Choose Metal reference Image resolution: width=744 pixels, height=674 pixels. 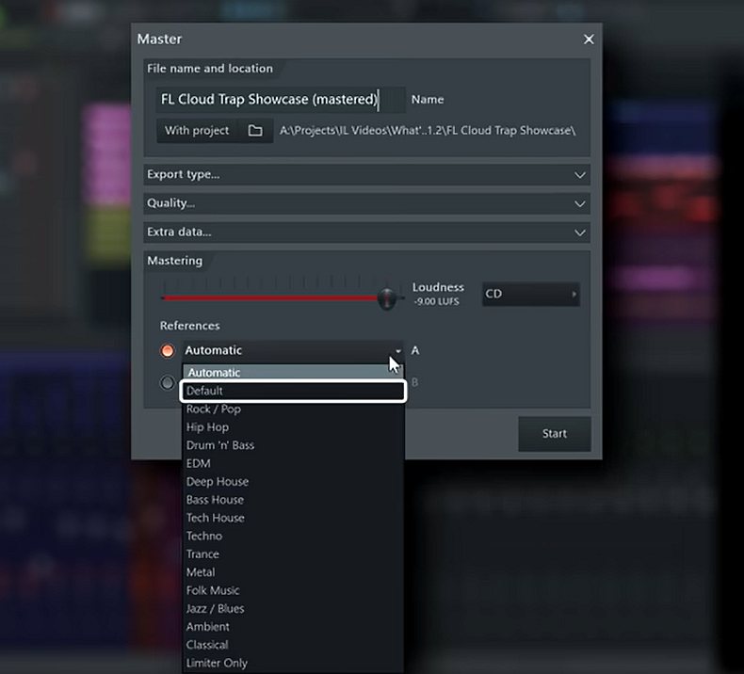[x=293, y=572]
